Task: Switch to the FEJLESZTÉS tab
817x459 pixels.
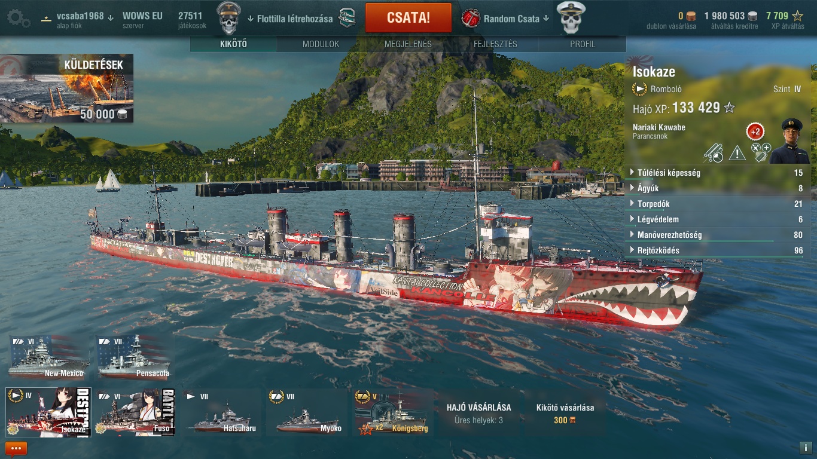Action: click(x=495, y=44)
